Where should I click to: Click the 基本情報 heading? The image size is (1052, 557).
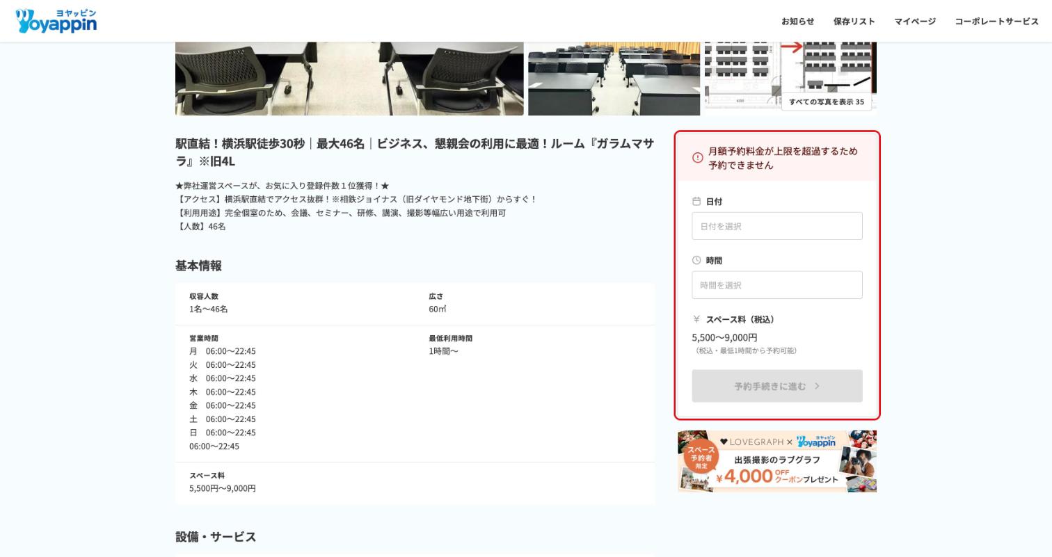coord(198,266)
